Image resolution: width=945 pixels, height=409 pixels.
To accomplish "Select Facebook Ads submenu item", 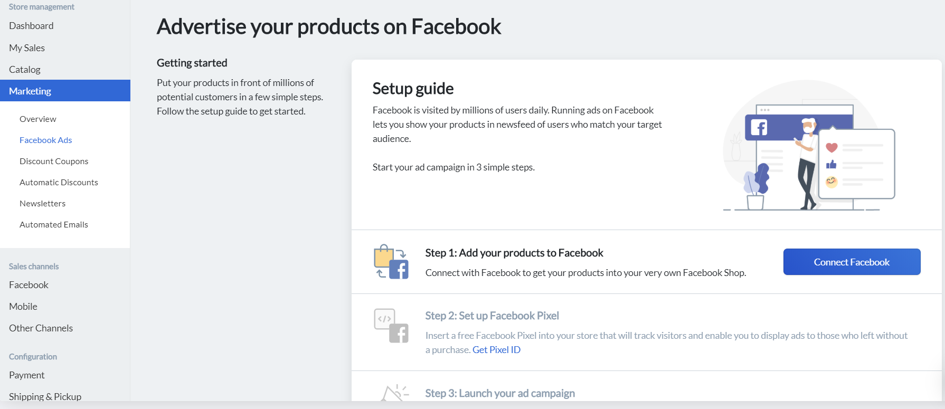I will coord(46,140).
